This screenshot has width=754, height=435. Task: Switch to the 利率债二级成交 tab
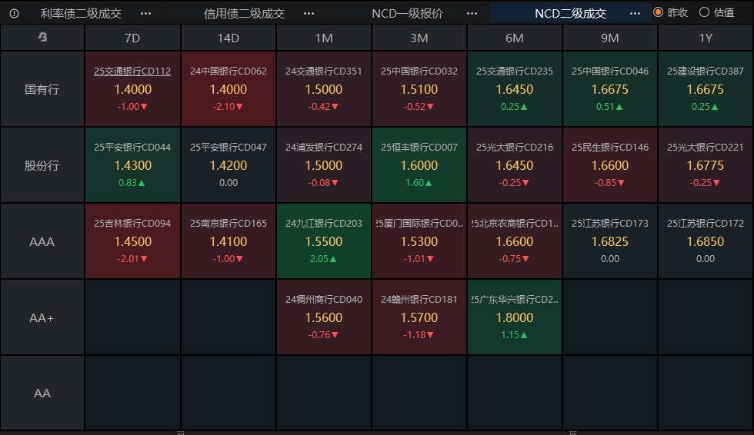coord(81,13)
